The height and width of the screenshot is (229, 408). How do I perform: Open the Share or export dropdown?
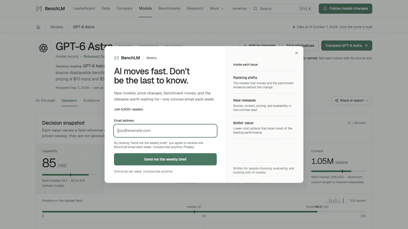coord(351,101)
